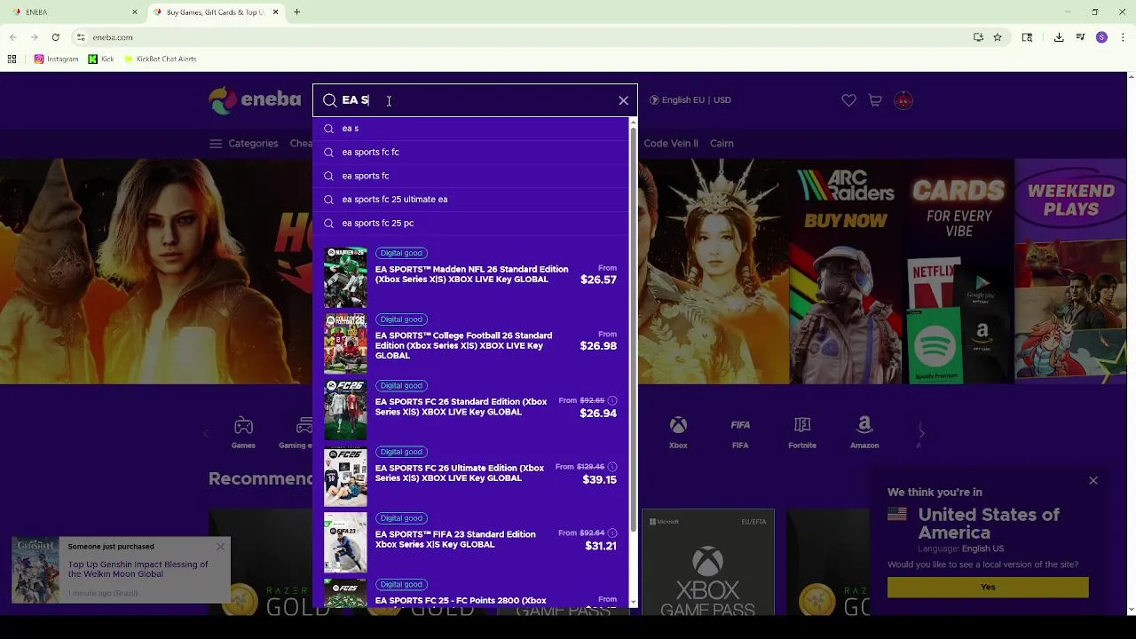Open the Chrome three-dot menu
Screen dimensions: 1136x639
(1123, 37)
